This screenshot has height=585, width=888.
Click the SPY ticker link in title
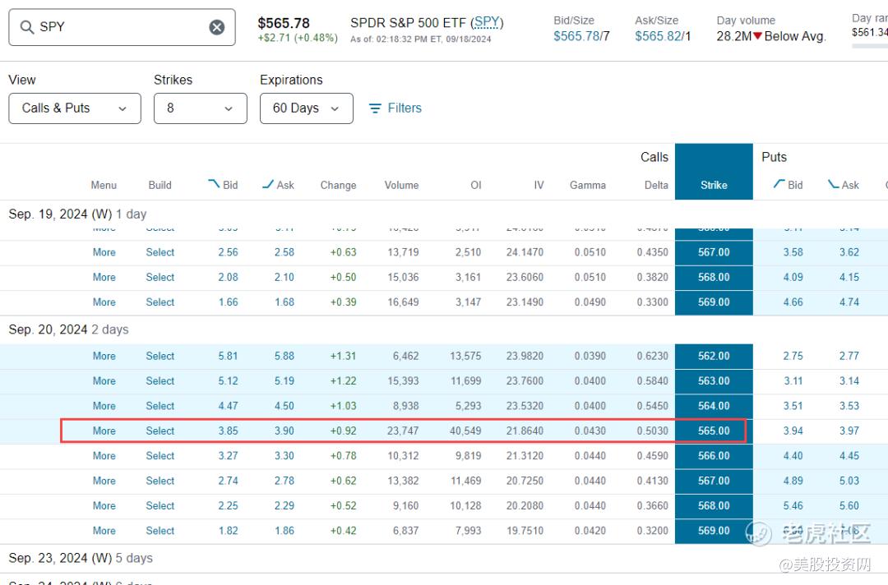487,23
